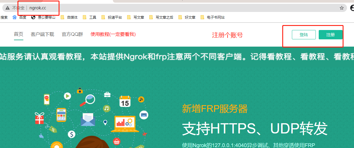Open the 官方QQ群 menu item

click(72, 34)
